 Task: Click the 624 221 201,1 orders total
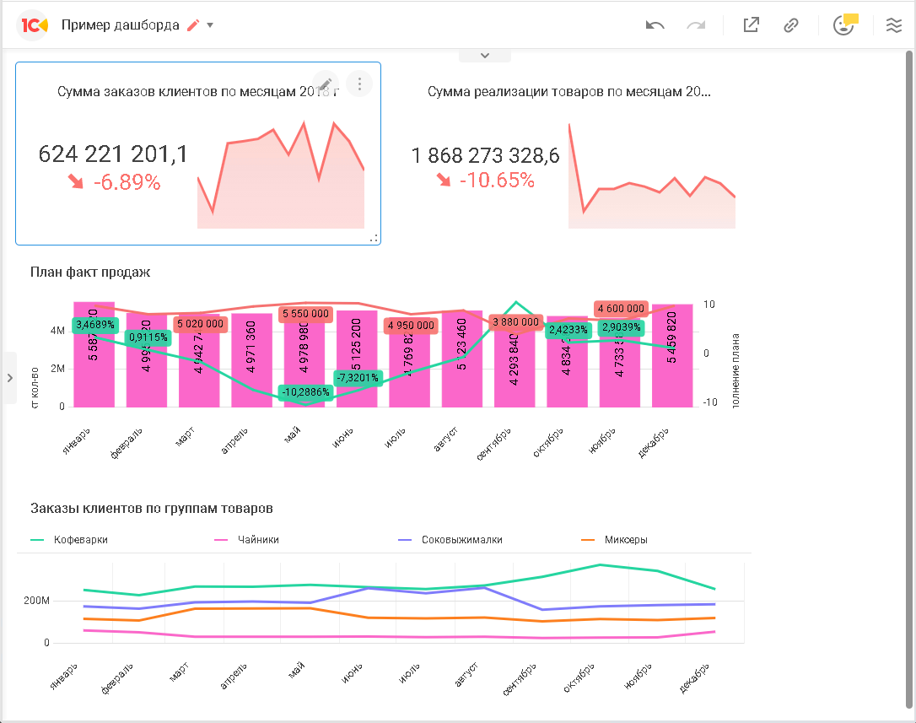click(113, 154)
